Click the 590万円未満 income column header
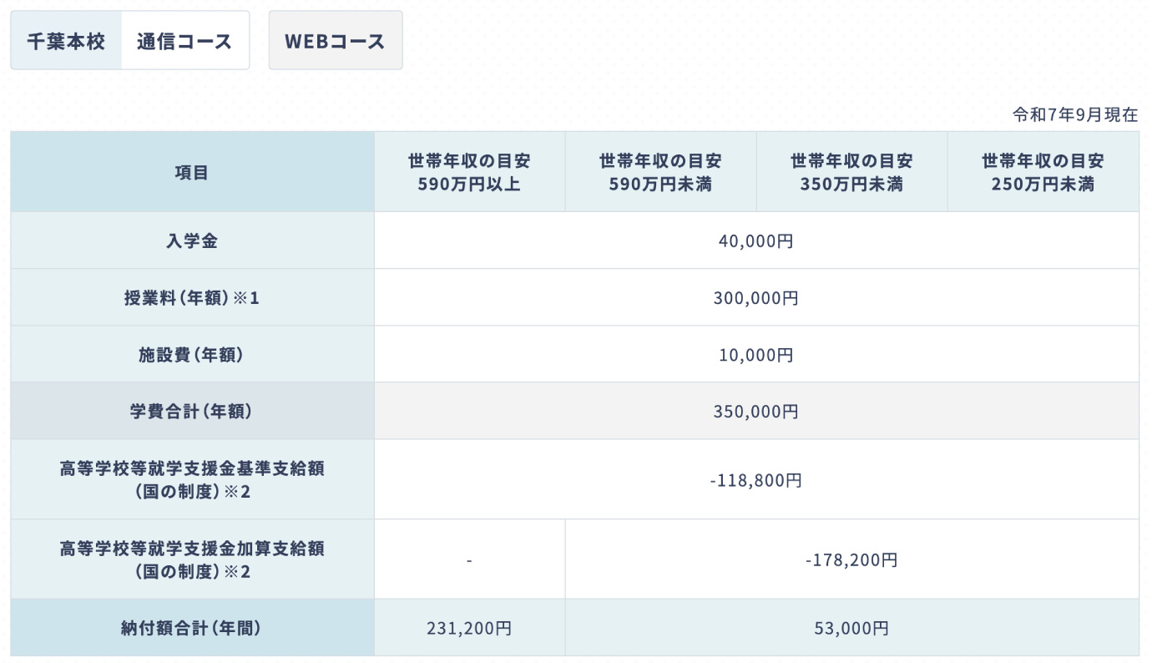Image resolution: width=1152 pixels, height=663 pixels. pos(660,172)
